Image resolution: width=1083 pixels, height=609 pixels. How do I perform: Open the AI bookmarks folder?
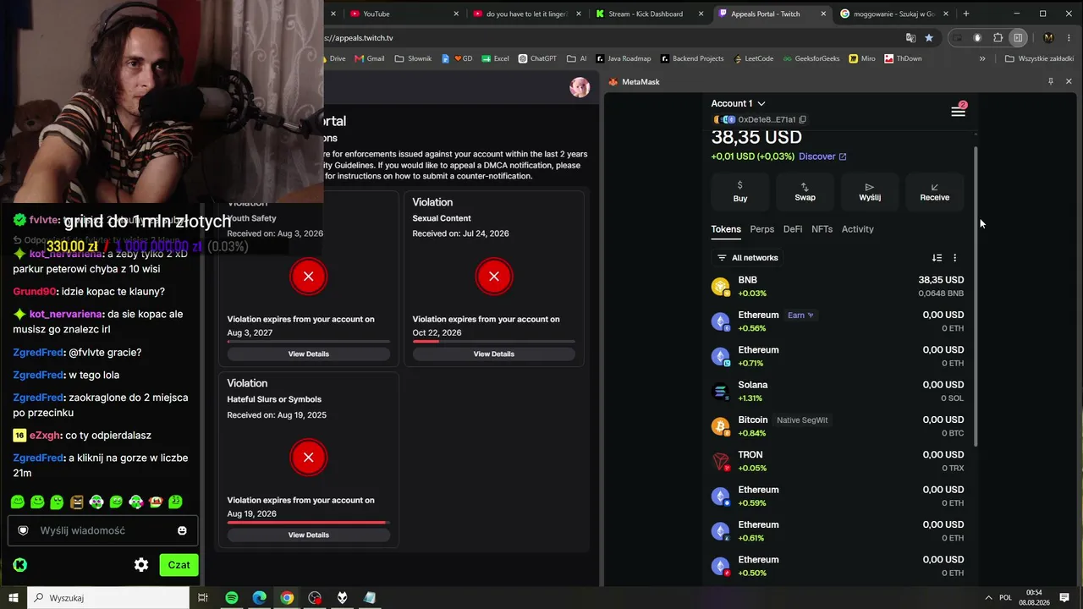click(x=577, y=58)
